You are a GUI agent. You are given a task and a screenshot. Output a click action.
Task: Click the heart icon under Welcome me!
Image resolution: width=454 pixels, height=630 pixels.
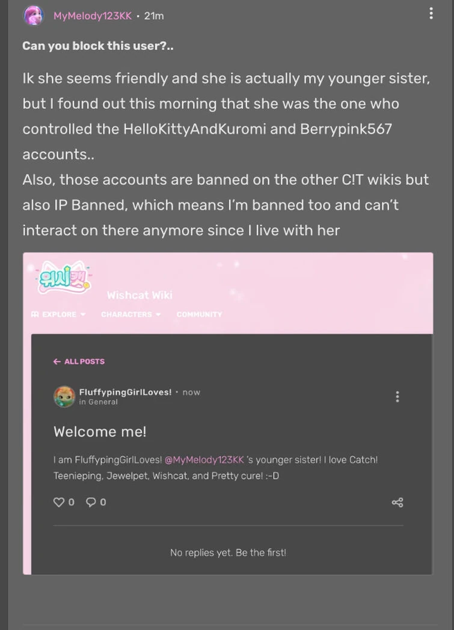click(59, 501)
